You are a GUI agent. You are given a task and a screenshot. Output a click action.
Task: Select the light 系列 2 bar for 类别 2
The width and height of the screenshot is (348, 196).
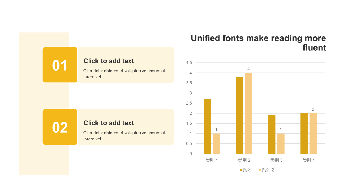[x=248, y=113]
